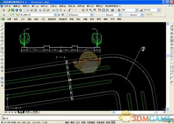Viewport: 174px width, 124px height.
Task: Click the 地形 terrain menu button
Action: [x=16, y=19]
